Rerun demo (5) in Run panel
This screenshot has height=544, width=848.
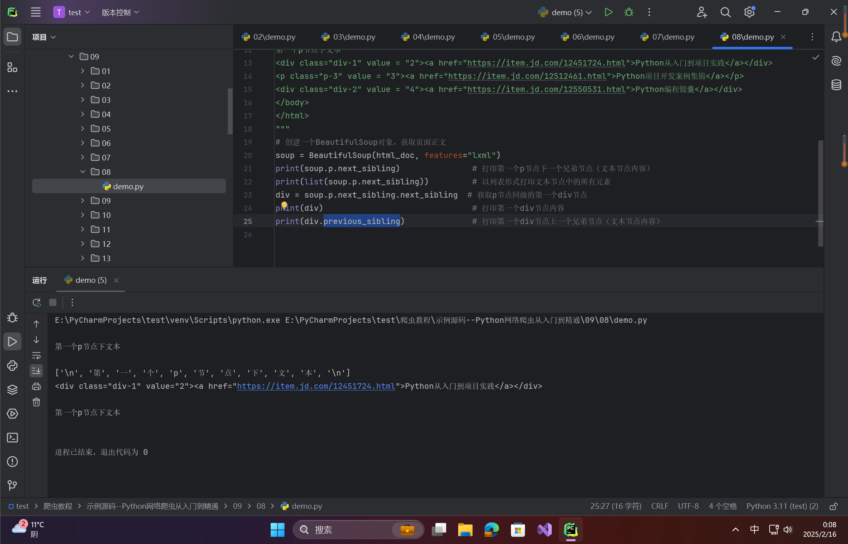coord(37,302)
